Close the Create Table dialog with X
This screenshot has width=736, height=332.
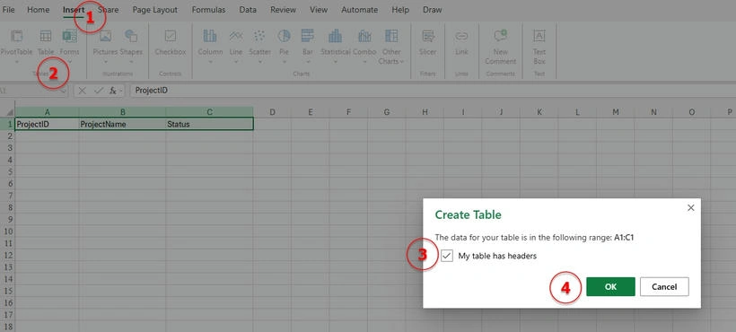pos(690,208)
